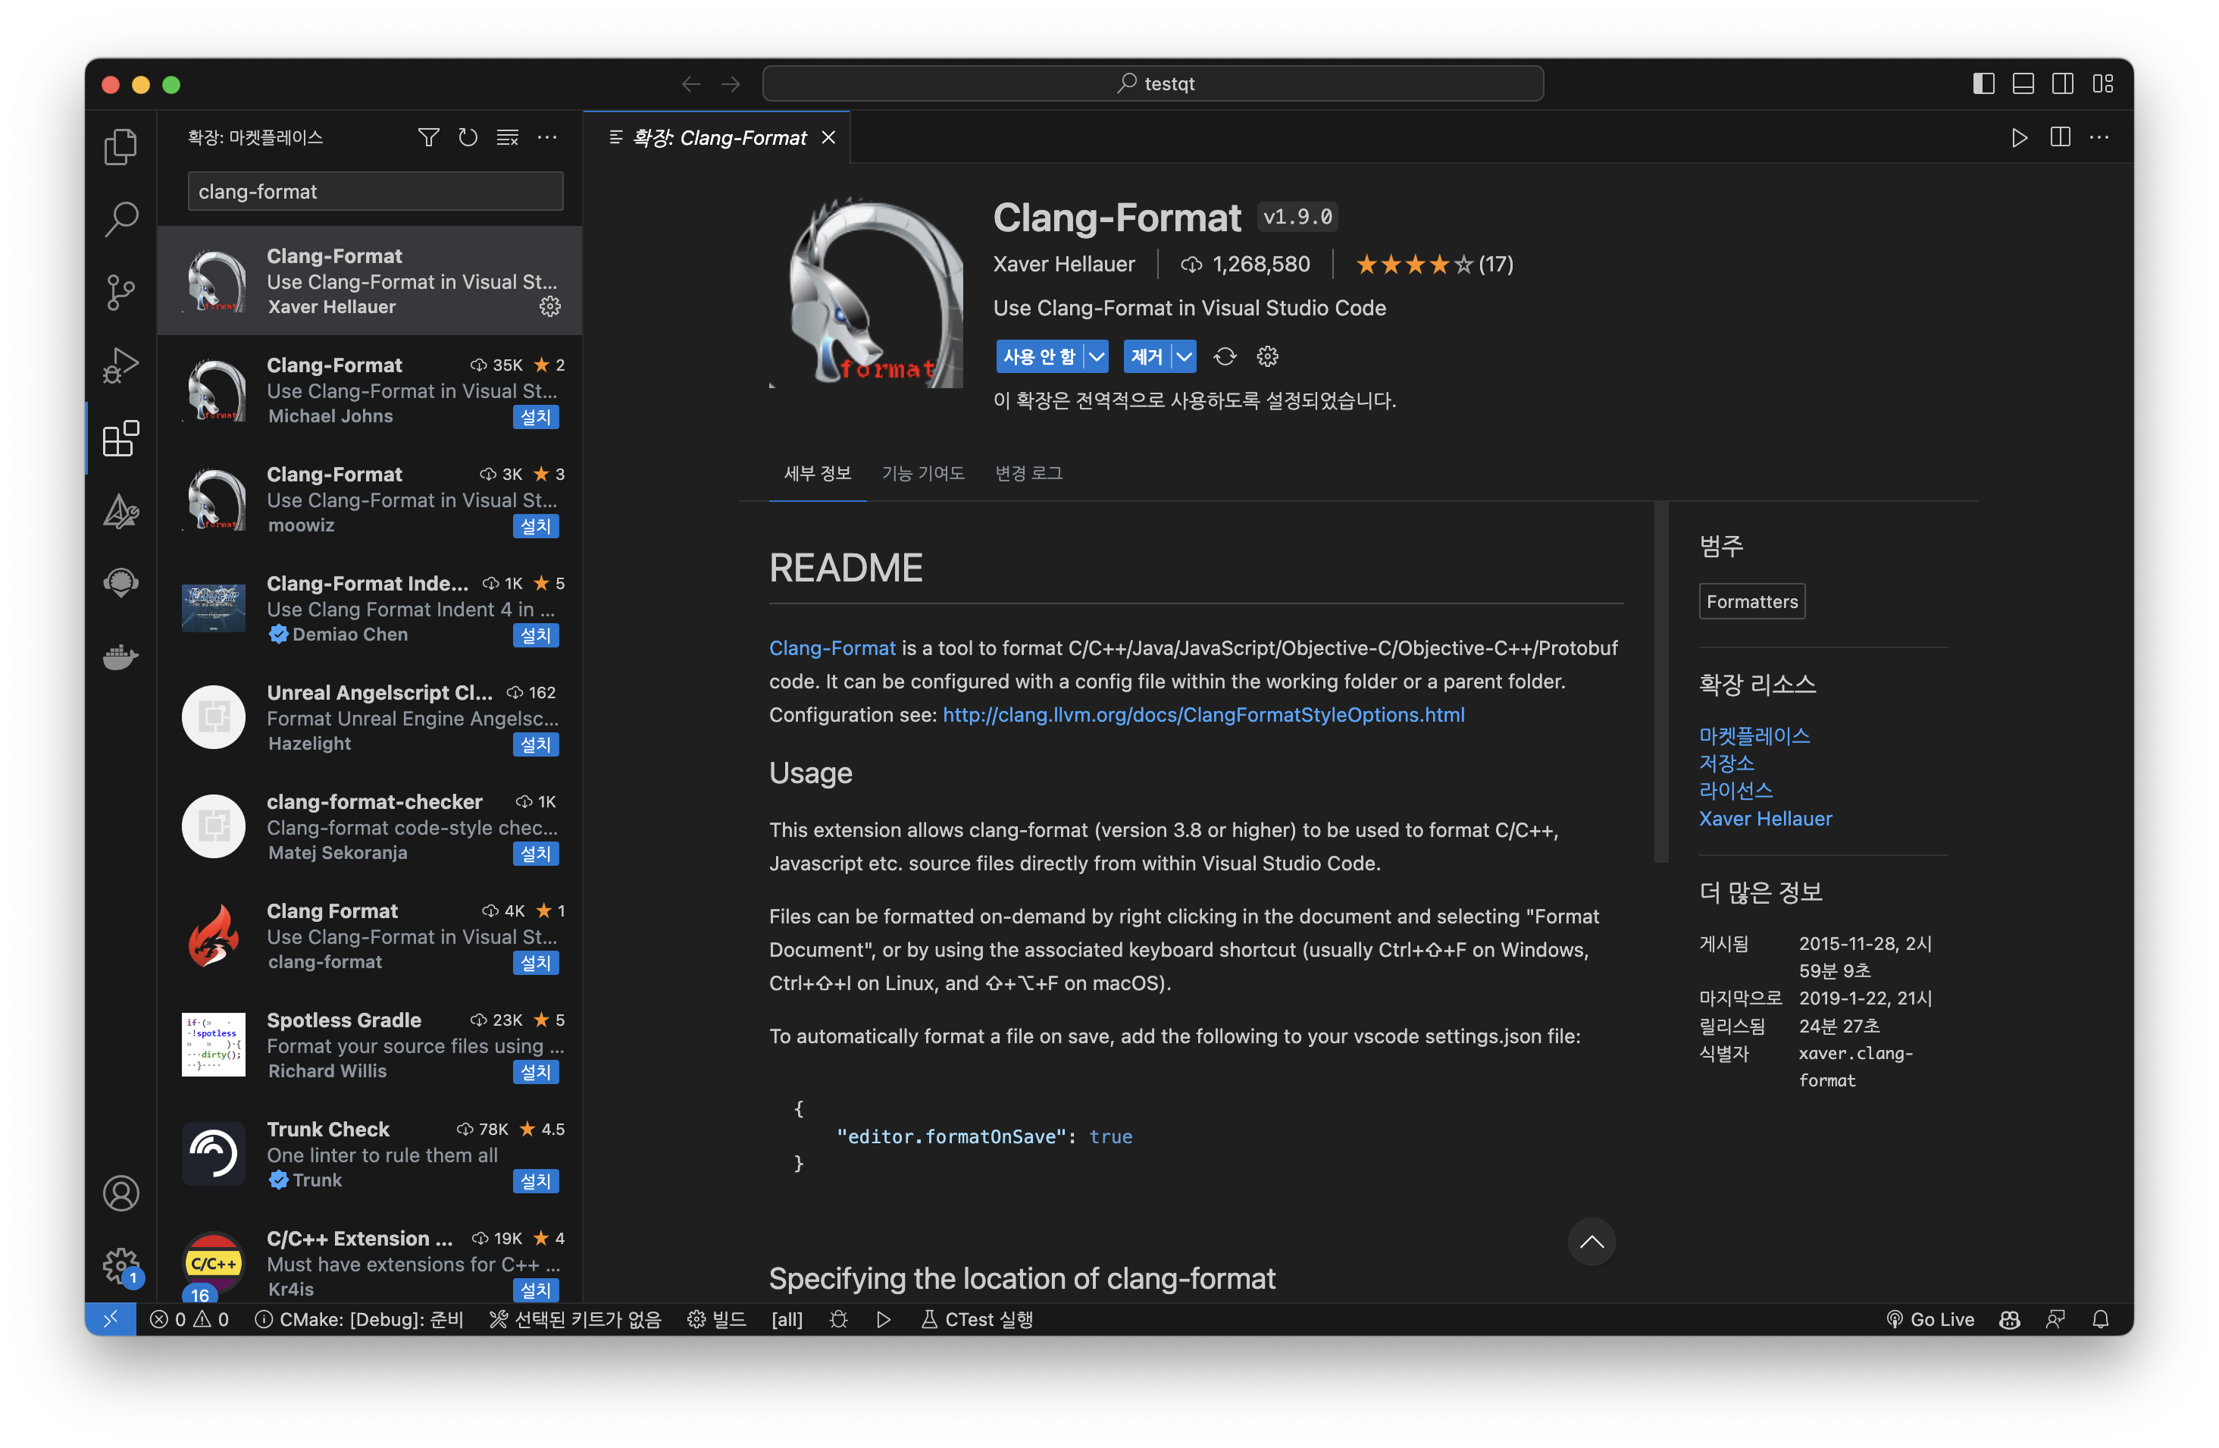Open the gear menu on Clang-Format extension page
Screen dimensions: 2219x1448
point(1266,356)
